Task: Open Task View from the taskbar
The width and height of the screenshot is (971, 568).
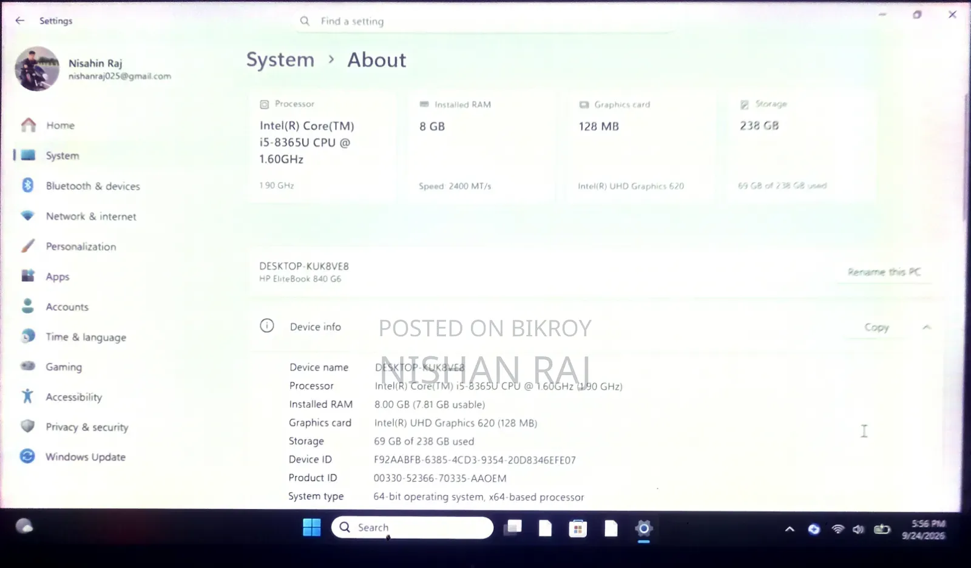Action: pyautogui.click(x=513, y=528)
